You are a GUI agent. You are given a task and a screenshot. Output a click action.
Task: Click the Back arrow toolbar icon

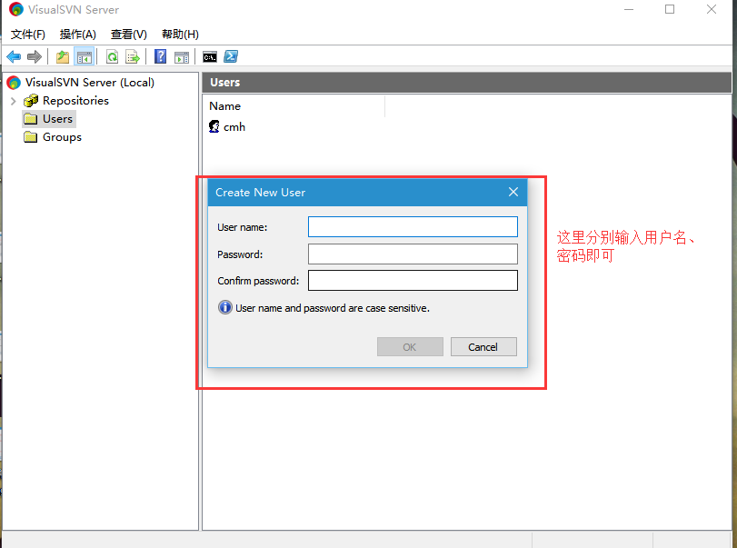pos(14,57)
